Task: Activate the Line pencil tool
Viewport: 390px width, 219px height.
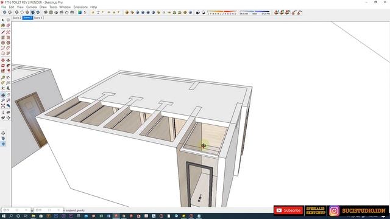Action: [3, 32]
